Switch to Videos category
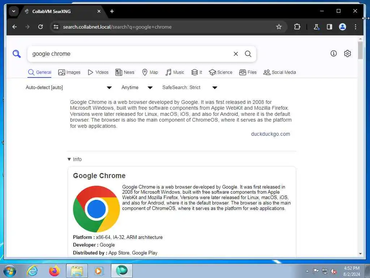The width and height of the screenshot is (370, 278). (98, 72)
